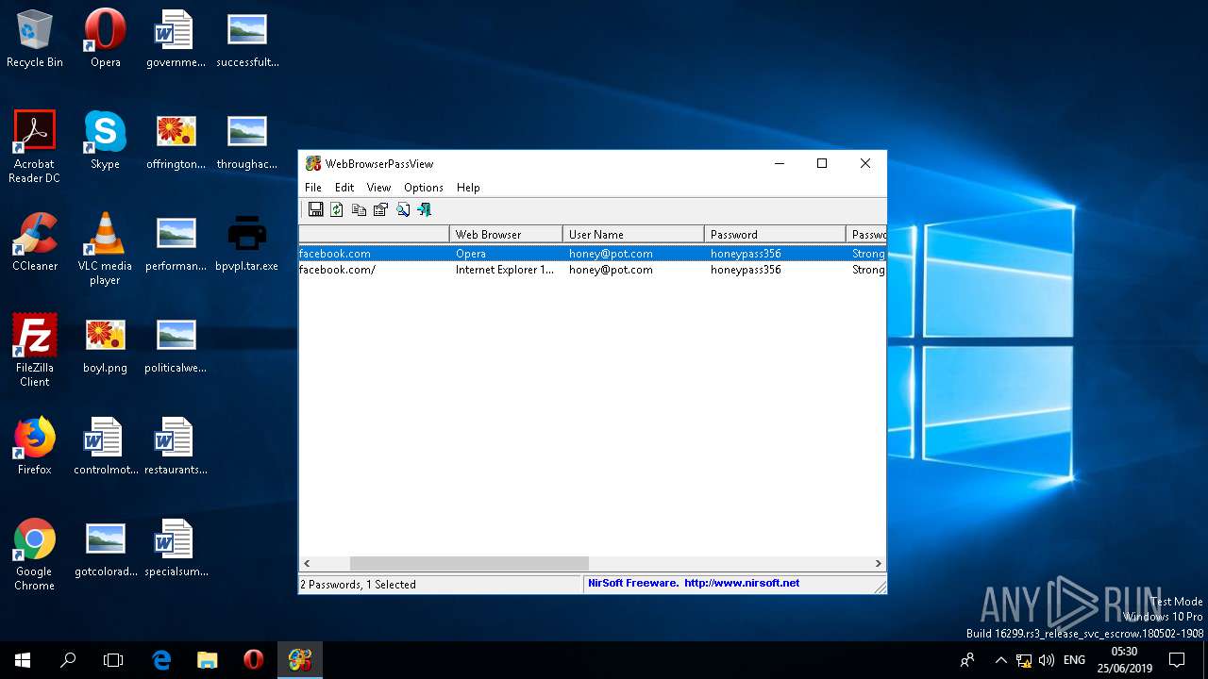Select the facebook.com/ Internet Explorer row
Viewport: 1208px width, 679px height.
[x=592, y=270]
